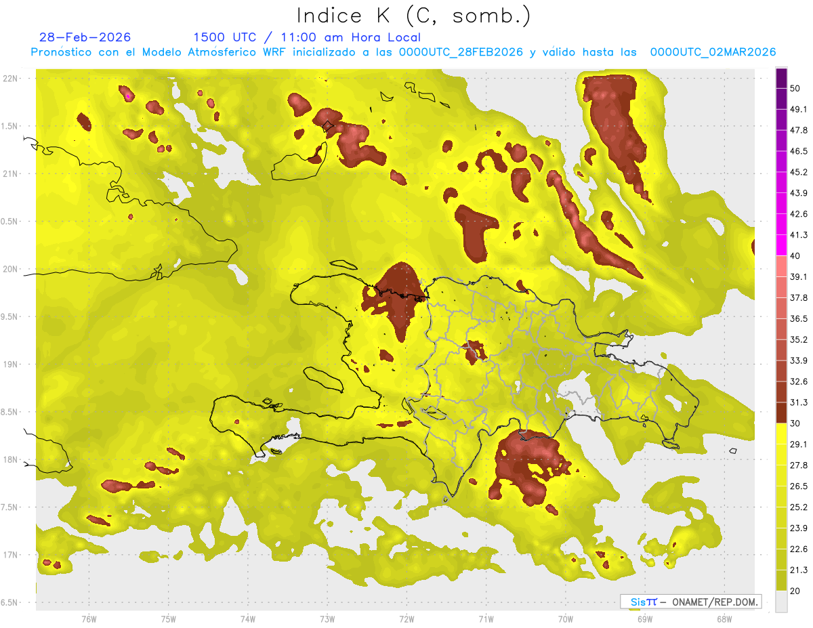The width and height of the screenshot is (813, 628).
Task: Click the olive swatch between 20 and 21.3
Action: (x=781, y=581)
